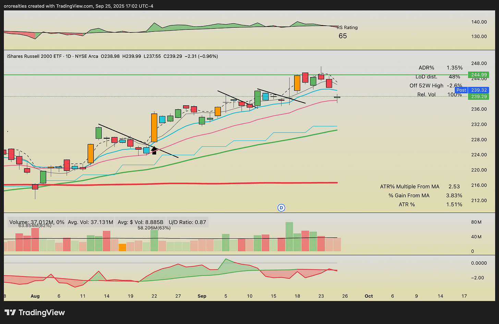Click the Sep label on time axis

click(202, 296)
